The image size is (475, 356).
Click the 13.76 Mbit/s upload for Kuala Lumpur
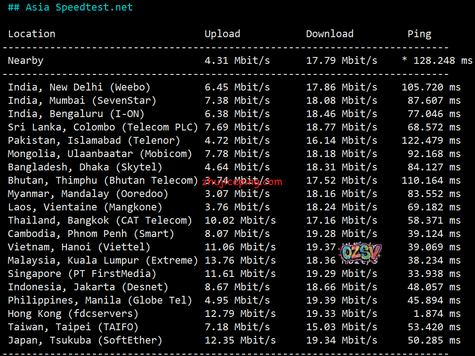click(x=240, y=260)
